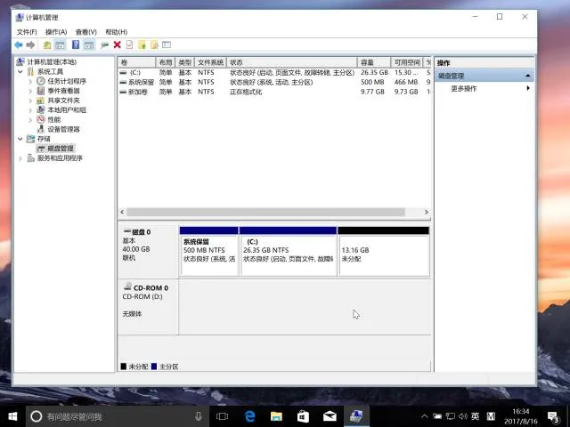The height and width of the screenshot is (427, 570).
Task: Click the Up one level toolbar icon
Action: [47, 45]
